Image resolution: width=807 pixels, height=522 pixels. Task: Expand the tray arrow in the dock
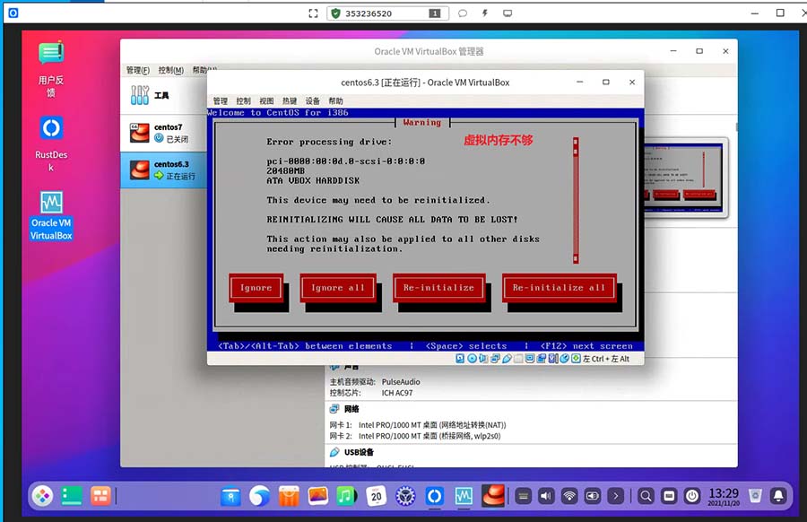pos(616,495)
